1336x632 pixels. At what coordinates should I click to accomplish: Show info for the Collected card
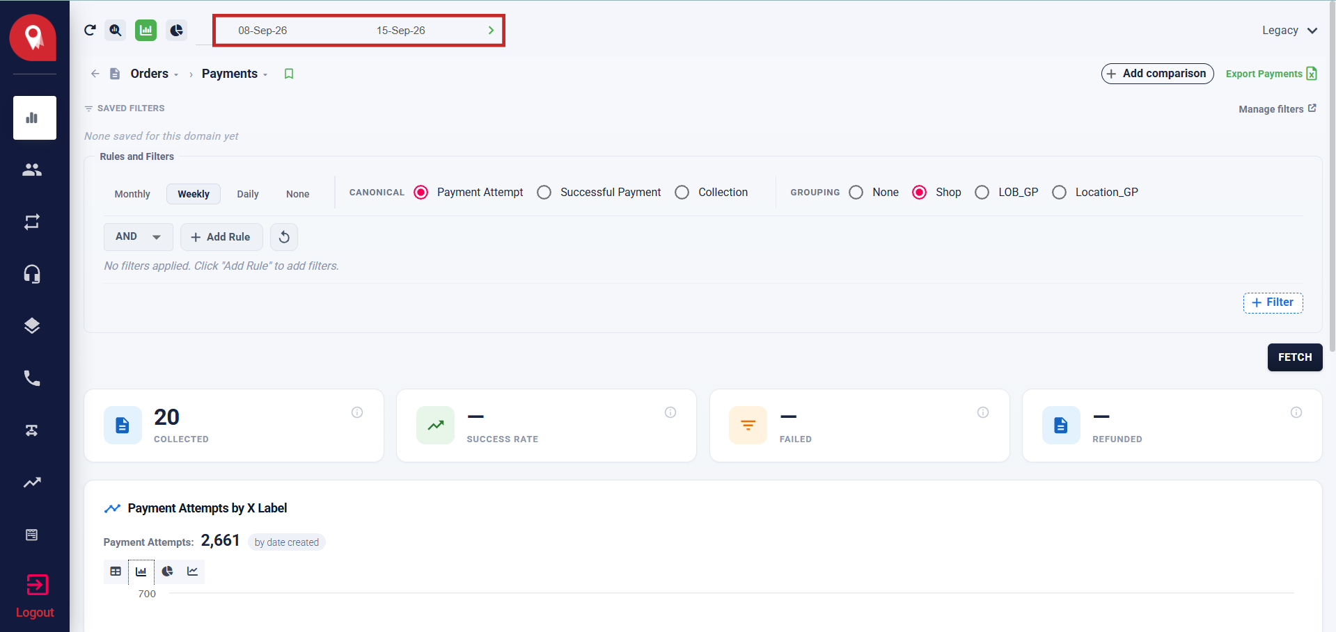tap(357, 412)
